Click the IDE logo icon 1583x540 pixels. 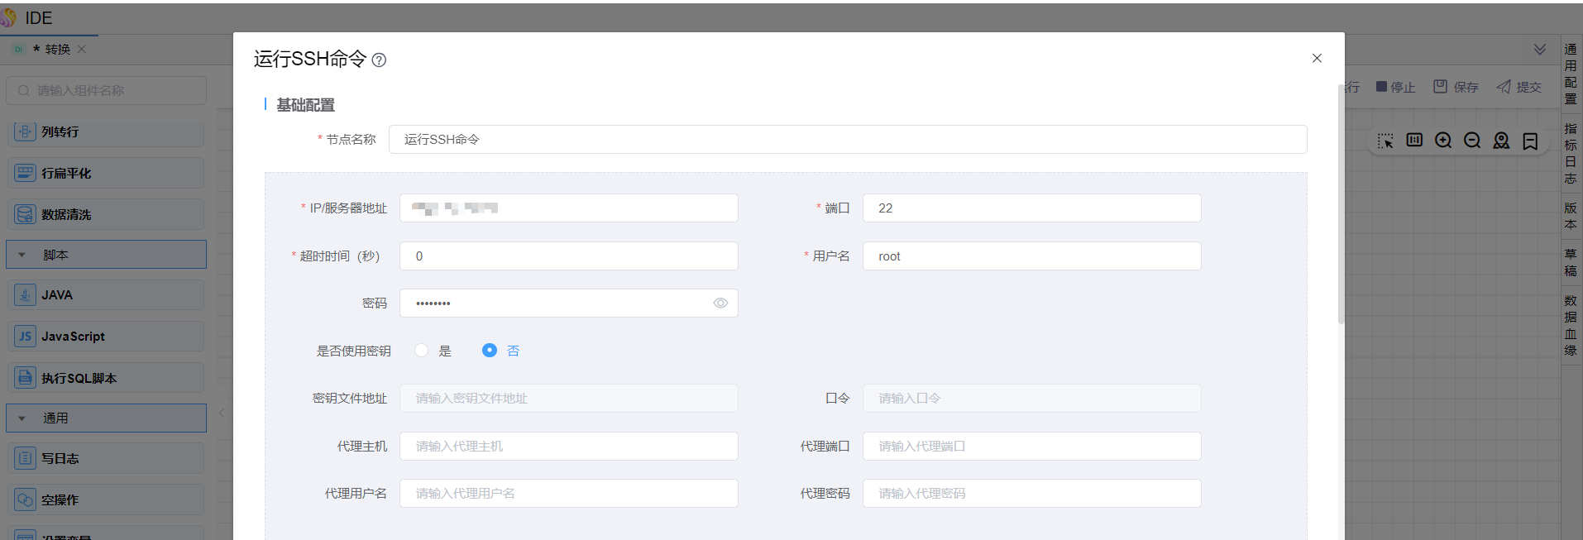(x=8, y=17)
